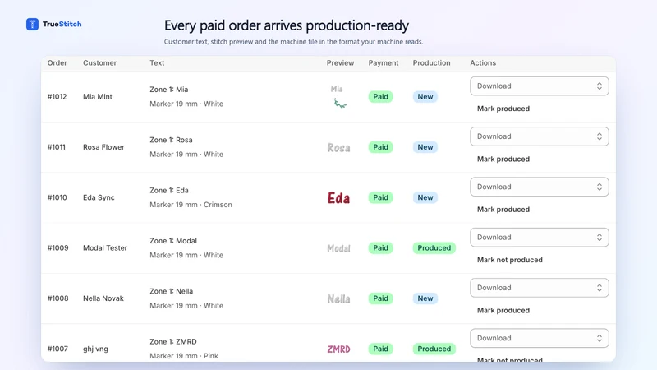Screen dimensions: 657x370
Task: Click the Payment column header
Action: [384, 63]
